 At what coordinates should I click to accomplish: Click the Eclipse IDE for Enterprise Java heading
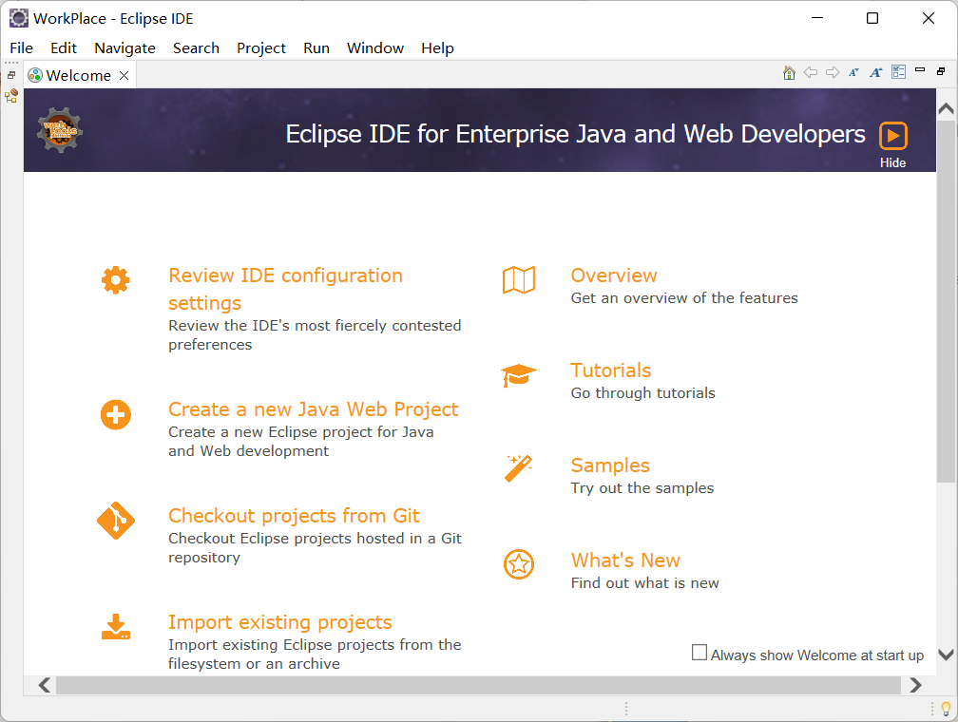[576, 134]
